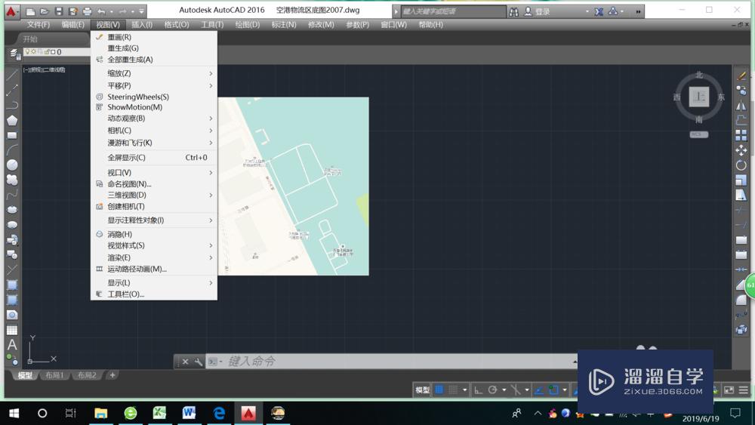Toggle grid display in the status bar
The height and width of the screenshot is (425, 755).
tap(439, 390)
